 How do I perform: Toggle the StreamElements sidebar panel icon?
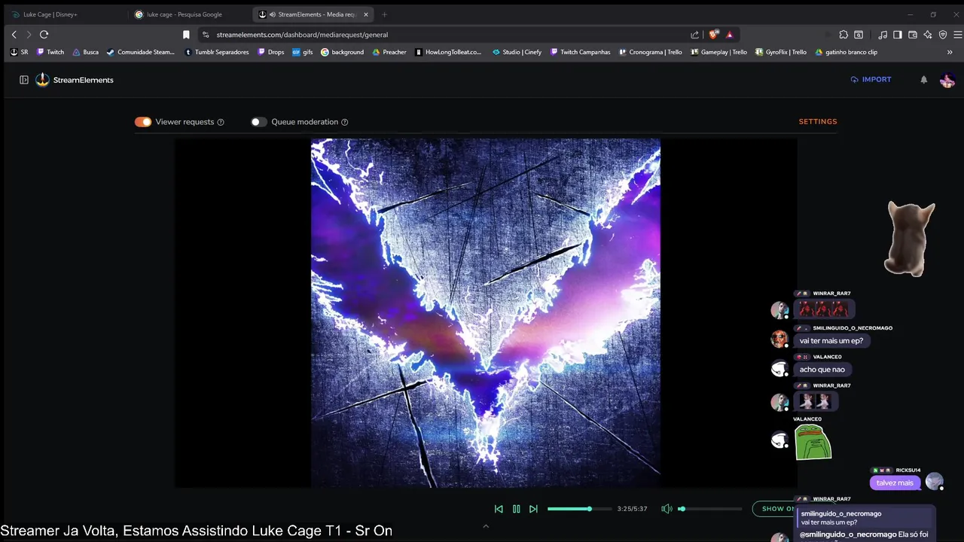[x=24, y=80]
